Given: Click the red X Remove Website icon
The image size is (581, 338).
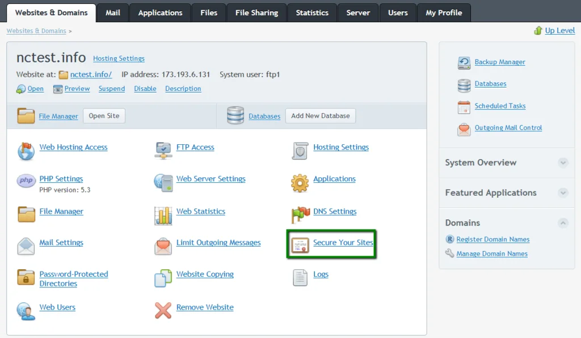Looking at the screenshot, I should click(163, 310).
